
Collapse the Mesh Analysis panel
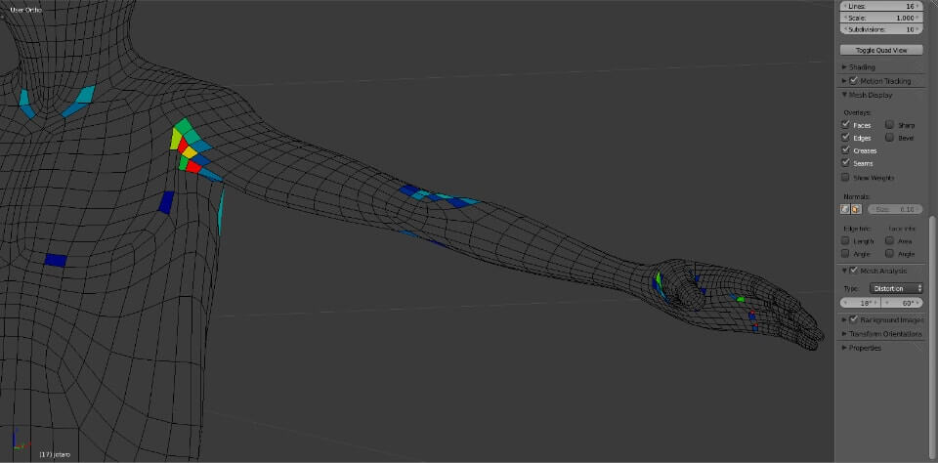(844, 271)
